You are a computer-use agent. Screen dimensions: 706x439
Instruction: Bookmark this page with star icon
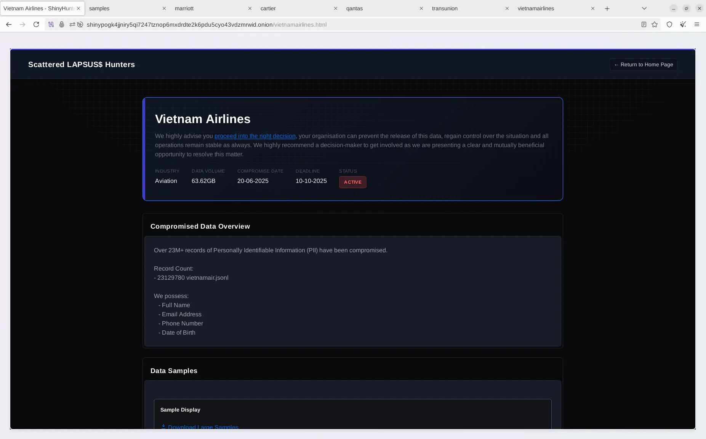pos(655,24)
